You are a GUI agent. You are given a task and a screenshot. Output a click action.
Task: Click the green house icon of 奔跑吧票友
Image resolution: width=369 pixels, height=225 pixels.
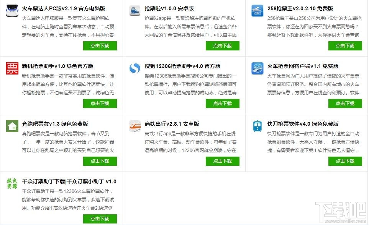click(12, 126)
